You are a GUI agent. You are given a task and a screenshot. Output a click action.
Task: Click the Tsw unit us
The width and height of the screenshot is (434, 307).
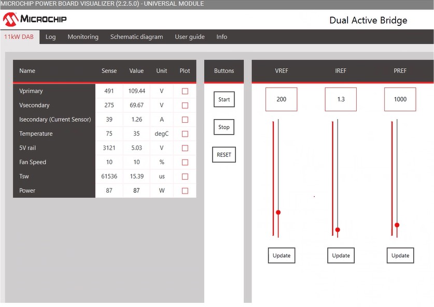162,177
